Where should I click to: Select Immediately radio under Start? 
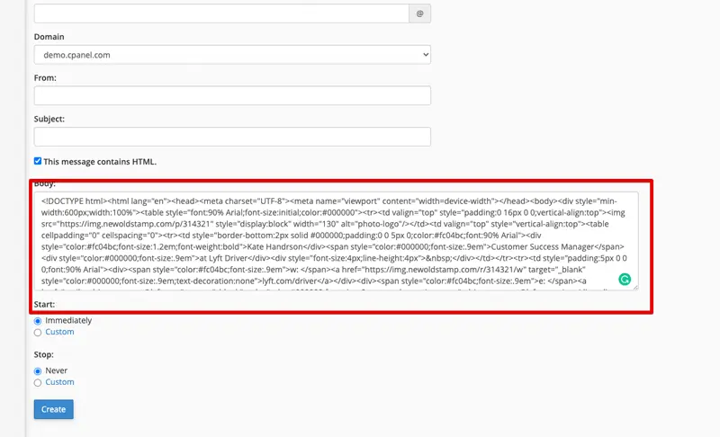tap(38, 321)
